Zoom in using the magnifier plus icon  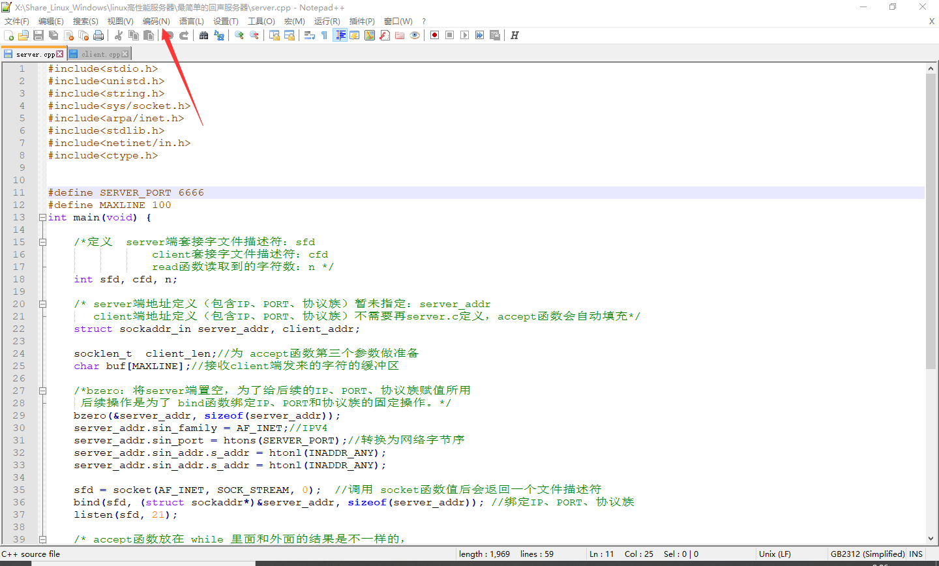pyautogui.click(x=239, y=36)
